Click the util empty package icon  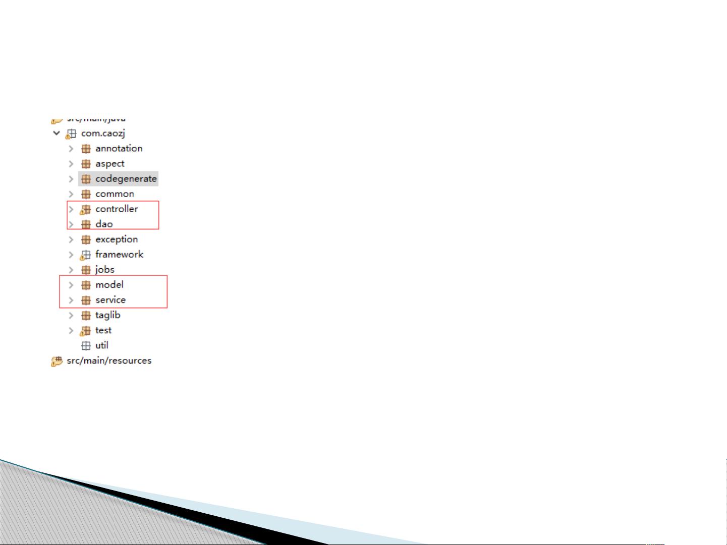86,345
